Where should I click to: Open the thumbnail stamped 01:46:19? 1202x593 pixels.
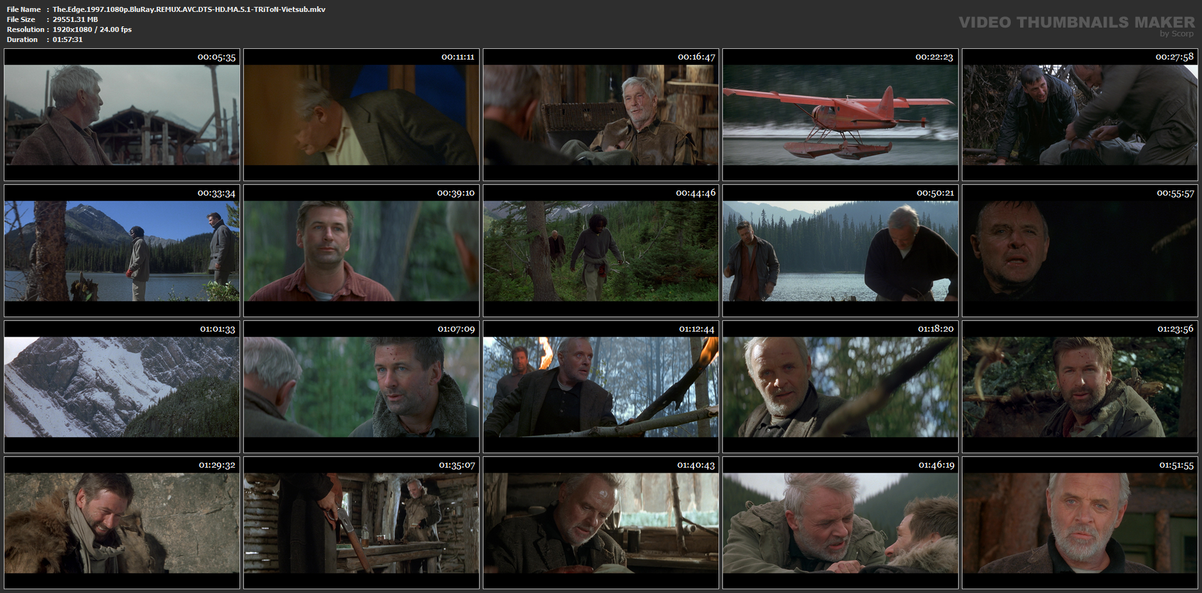[840, 523]
